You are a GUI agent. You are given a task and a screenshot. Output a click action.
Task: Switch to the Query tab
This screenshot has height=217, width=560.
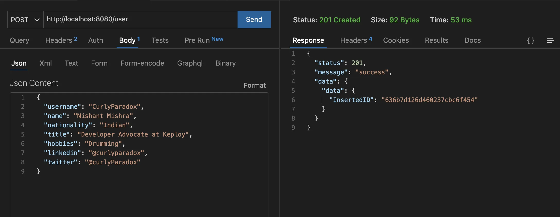pos(20,40)
